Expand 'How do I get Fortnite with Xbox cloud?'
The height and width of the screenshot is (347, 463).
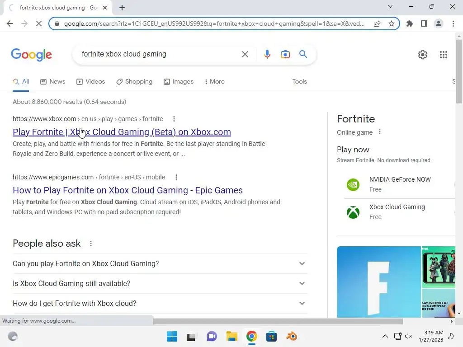point(160,303)
